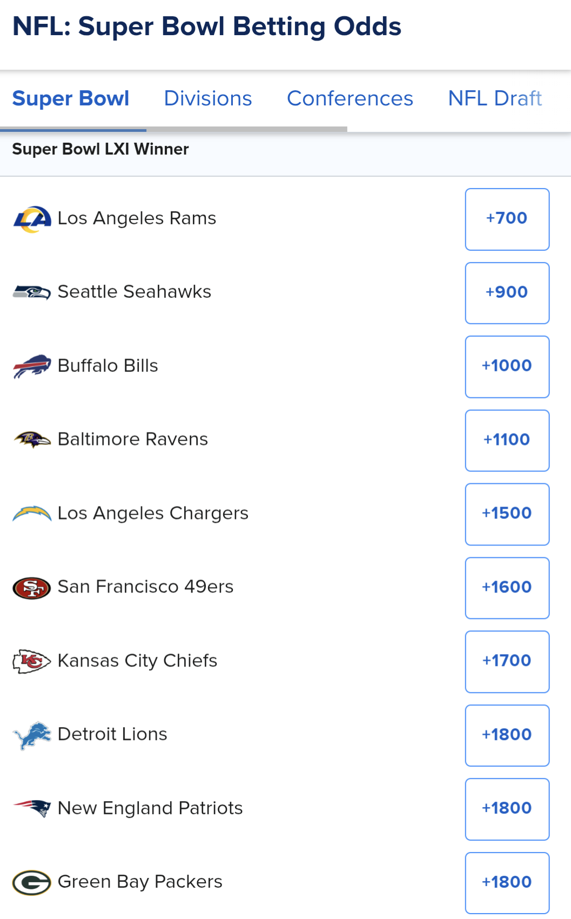The height and width of the screenshot is (919, 571).
Task: Click the Buffalo Bills logo
Action: click(x=32, y=366)
